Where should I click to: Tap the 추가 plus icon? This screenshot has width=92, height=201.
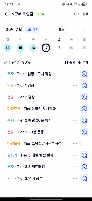tap(79, 62)
